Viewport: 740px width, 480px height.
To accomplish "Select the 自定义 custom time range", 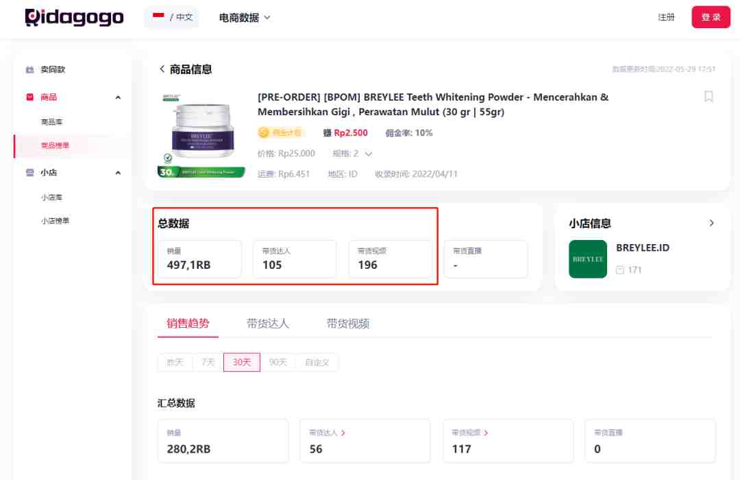I will [x=317, y=362].
